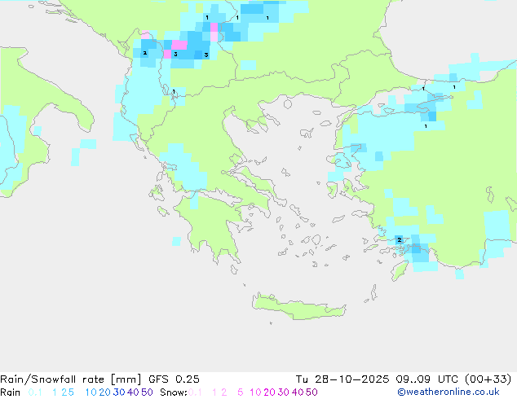The width and height of the screenshot is (517, 399).
Task: Pick the Rain legend value 30
Action: click(119, 392)
